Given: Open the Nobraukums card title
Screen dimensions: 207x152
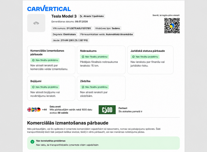Looking at the screenshot, I should pyautogui.click(x=88, y=51).
